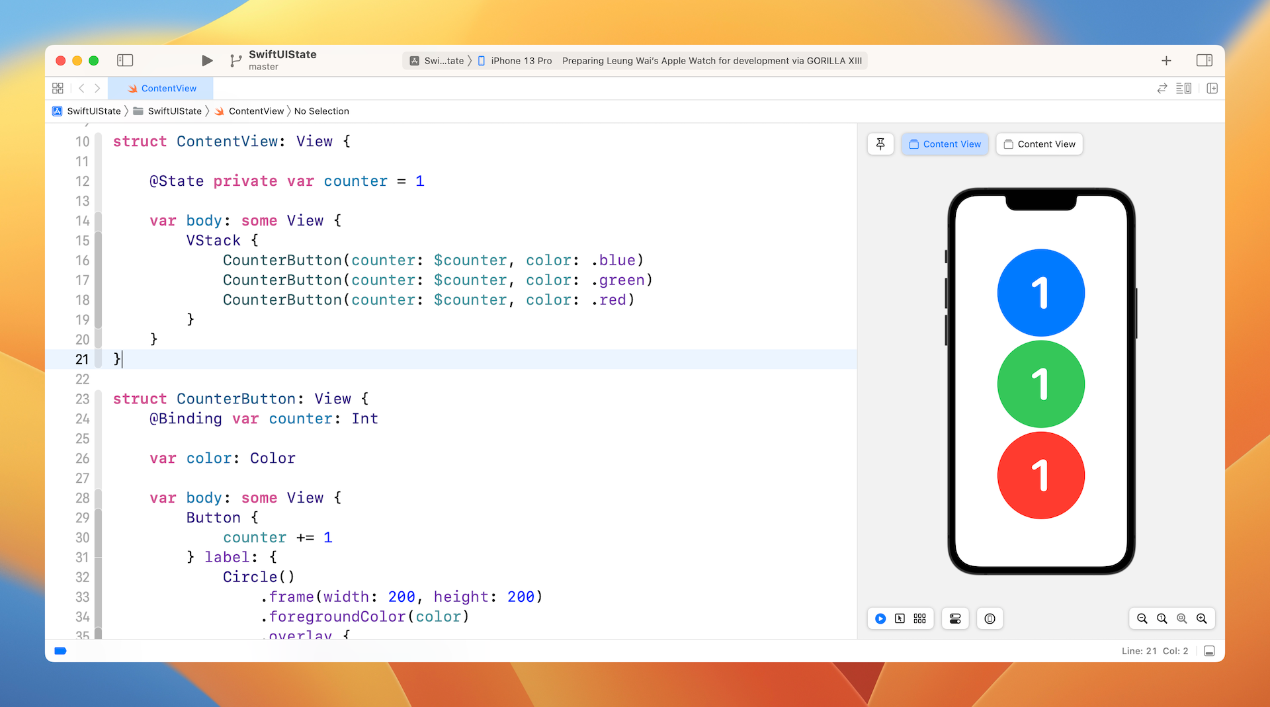Zoom in on the preview canvas
The image size is (1270, 707).
click(1202, 619)
